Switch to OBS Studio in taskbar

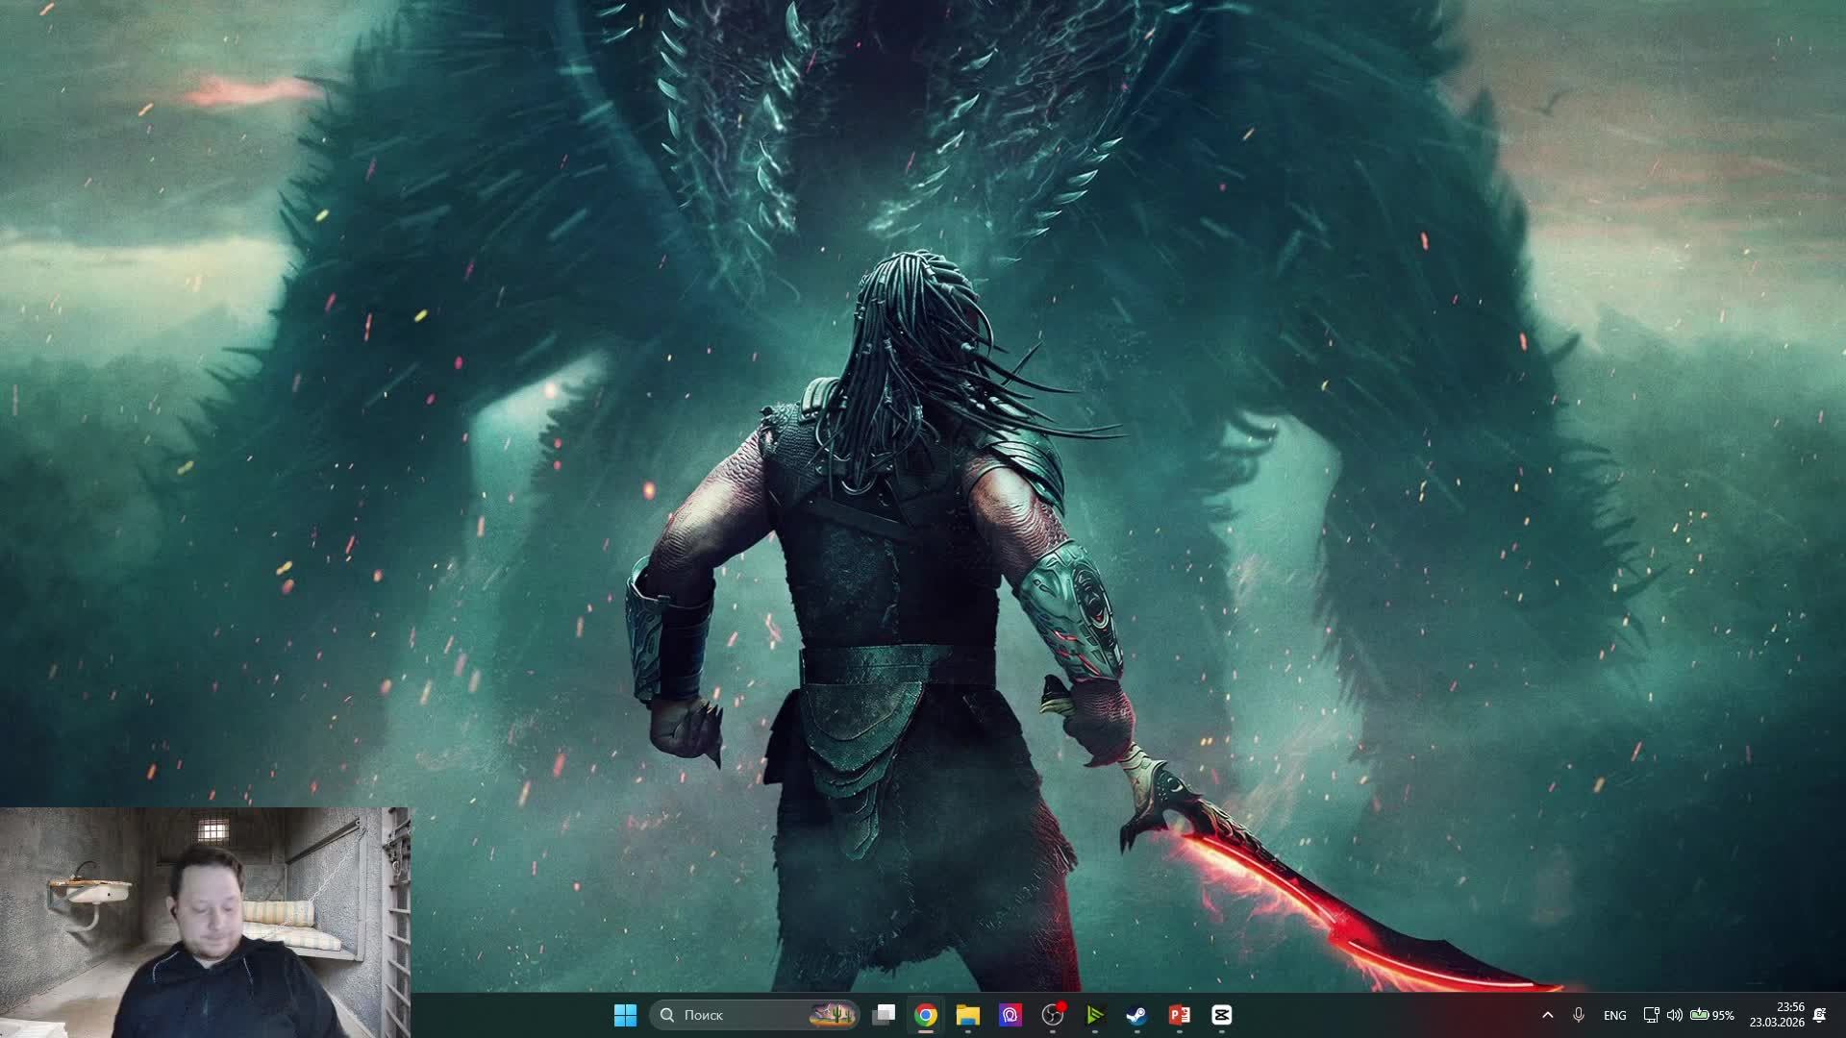click(x=1053, y=1015)
